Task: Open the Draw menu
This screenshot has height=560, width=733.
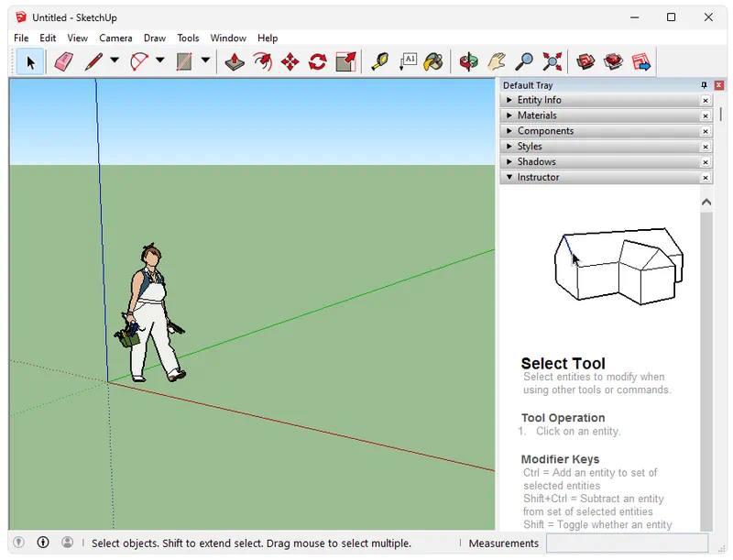Action: [x=155, y=38]
